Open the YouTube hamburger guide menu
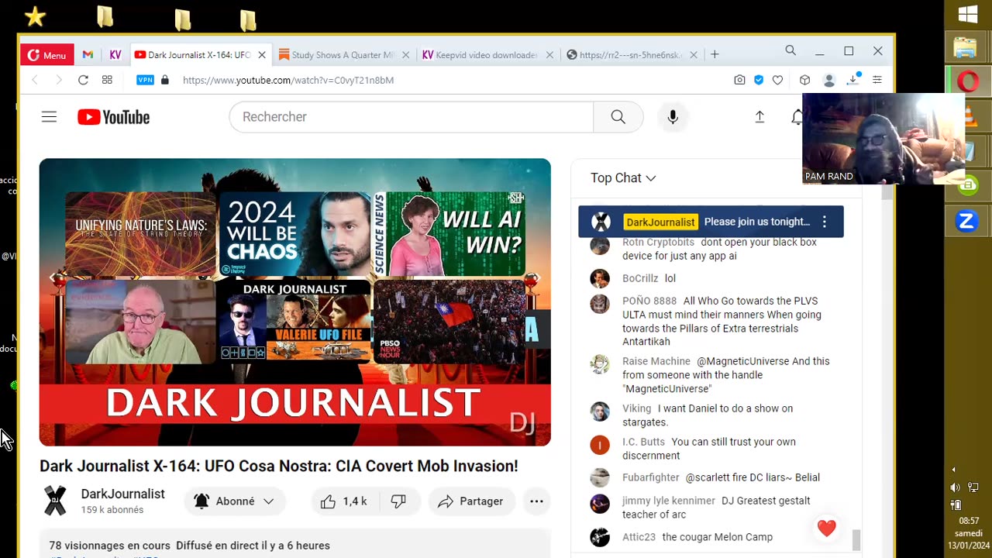 [x=49, y=117]
